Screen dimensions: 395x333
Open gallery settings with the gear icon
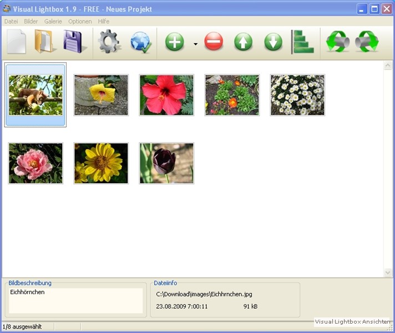click(x=109, y=42)
